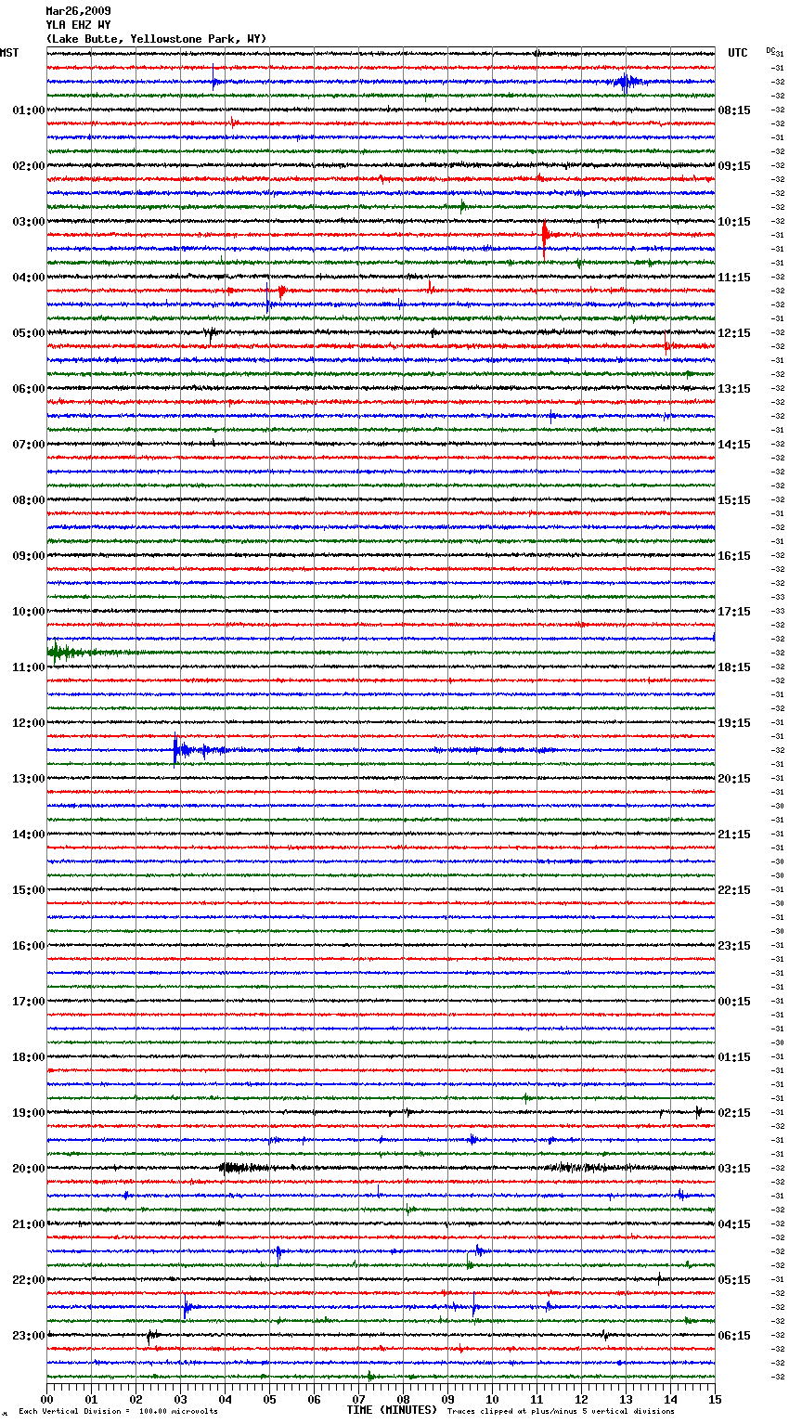Select the 09:00 MST hour label

pyautogui.click(x=29, y=556)
